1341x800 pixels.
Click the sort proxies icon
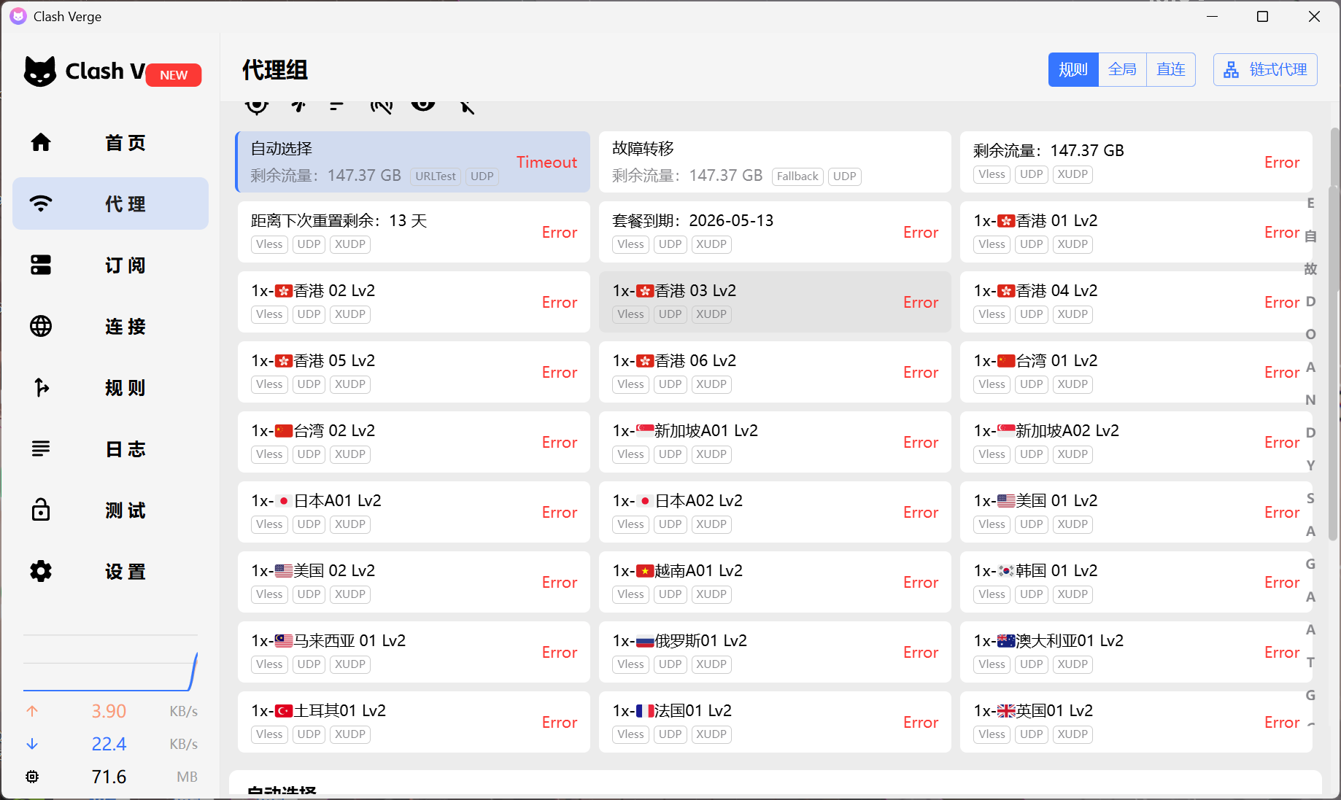click(x=336, y=106)
